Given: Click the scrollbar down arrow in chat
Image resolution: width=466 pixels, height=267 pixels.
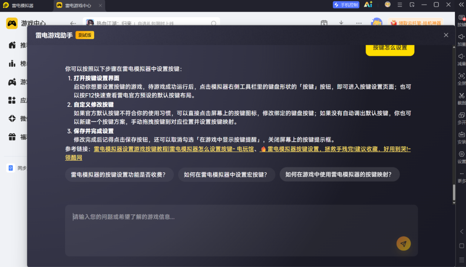Looking at the screenshot, I should pos(454,203).
